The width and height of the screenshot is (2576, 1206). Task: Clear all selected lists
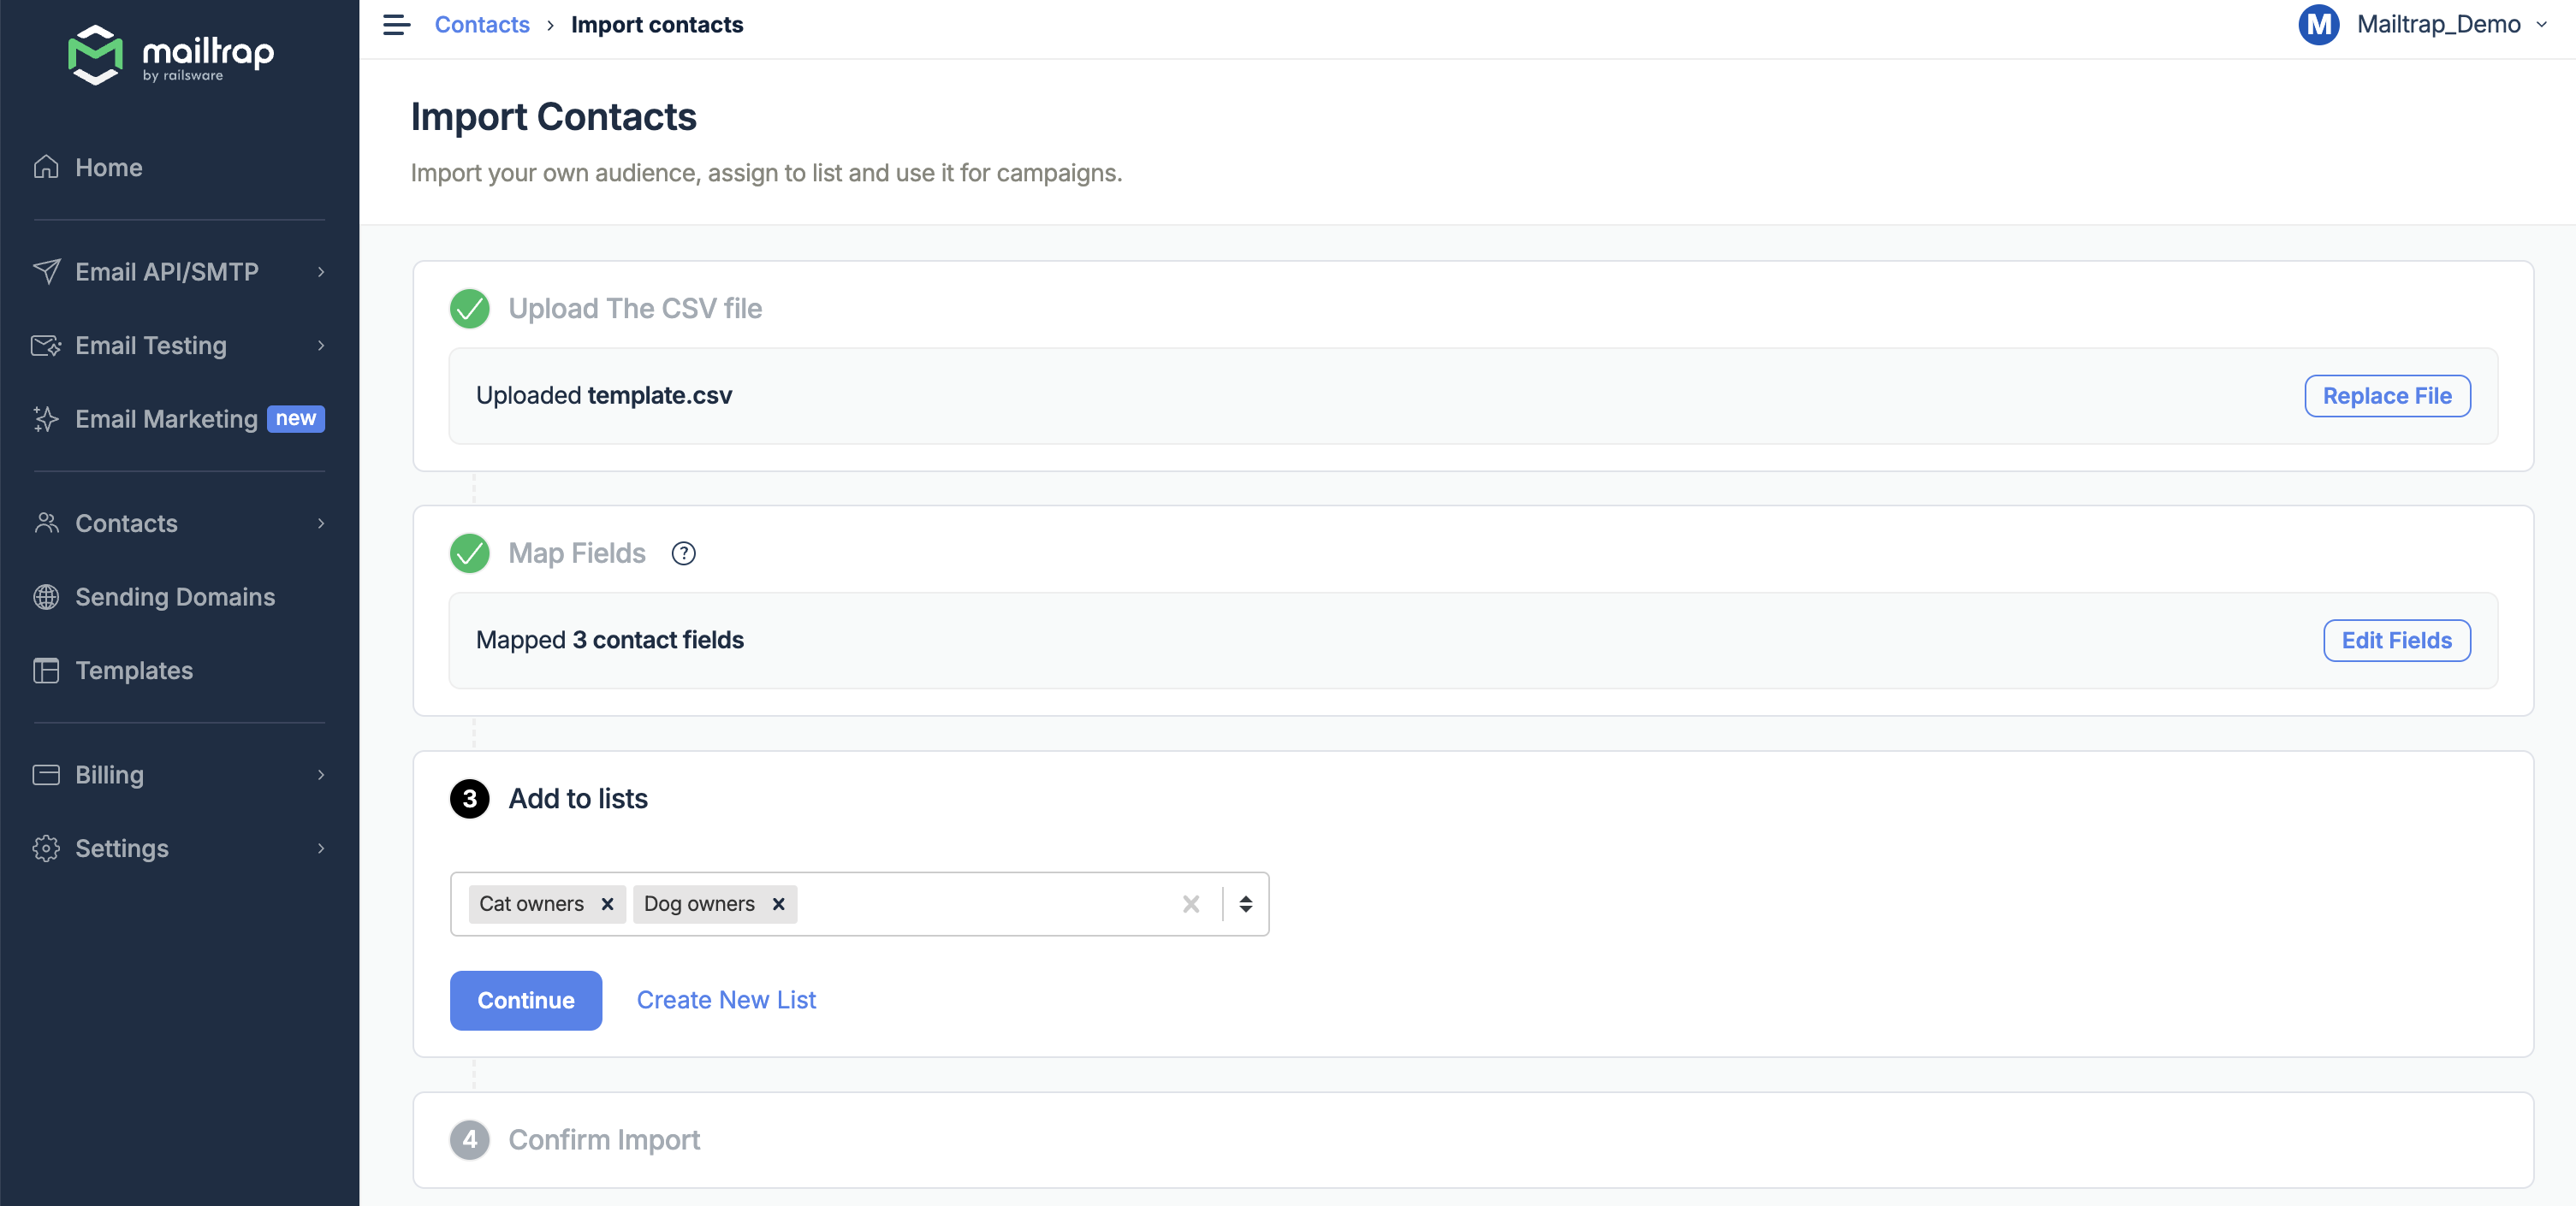point(1191,902)
